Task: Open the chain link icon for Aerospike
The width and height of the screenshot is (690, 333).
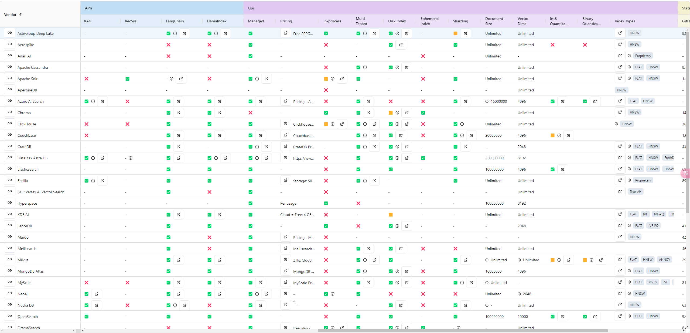Action: pyautogui.click(x=10, y=44)
